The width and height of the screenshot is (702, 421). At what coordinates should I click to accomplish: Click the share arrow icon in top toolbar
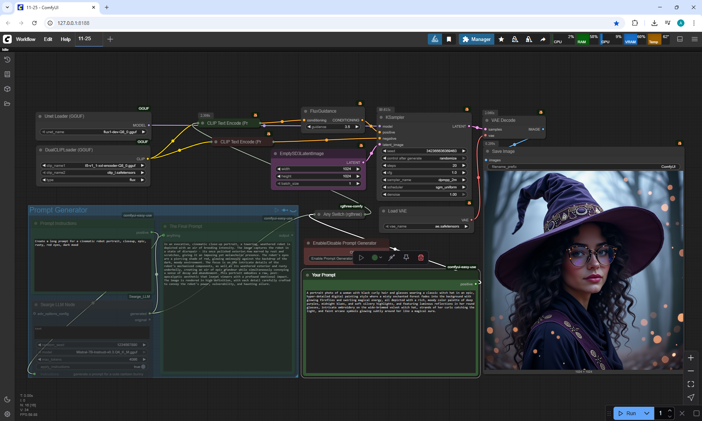click(543, 39)
